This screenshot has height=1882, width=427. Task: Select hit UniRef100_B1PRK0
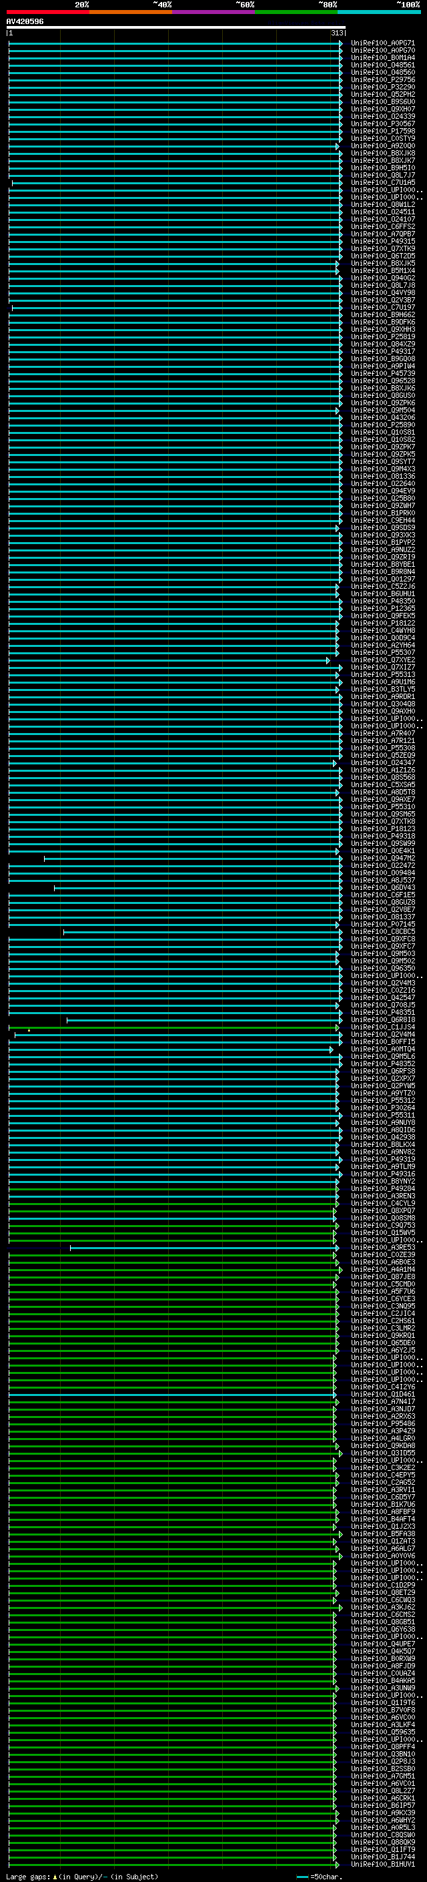[x=382, y=513]
